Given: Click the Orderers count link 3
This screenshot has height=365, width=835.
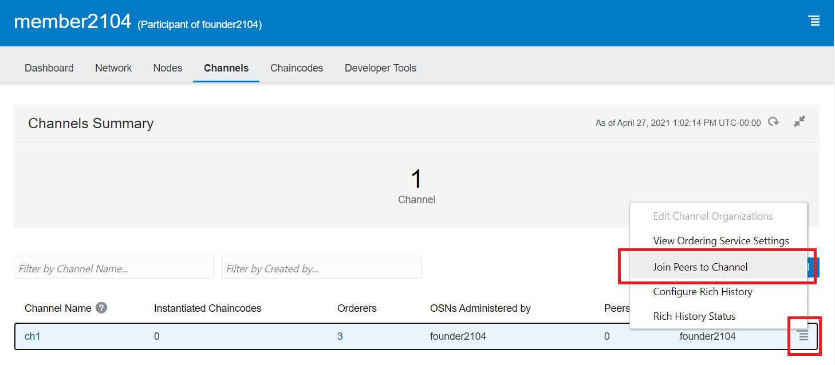Looking at the screenshot, I should [x=340, y=336].
